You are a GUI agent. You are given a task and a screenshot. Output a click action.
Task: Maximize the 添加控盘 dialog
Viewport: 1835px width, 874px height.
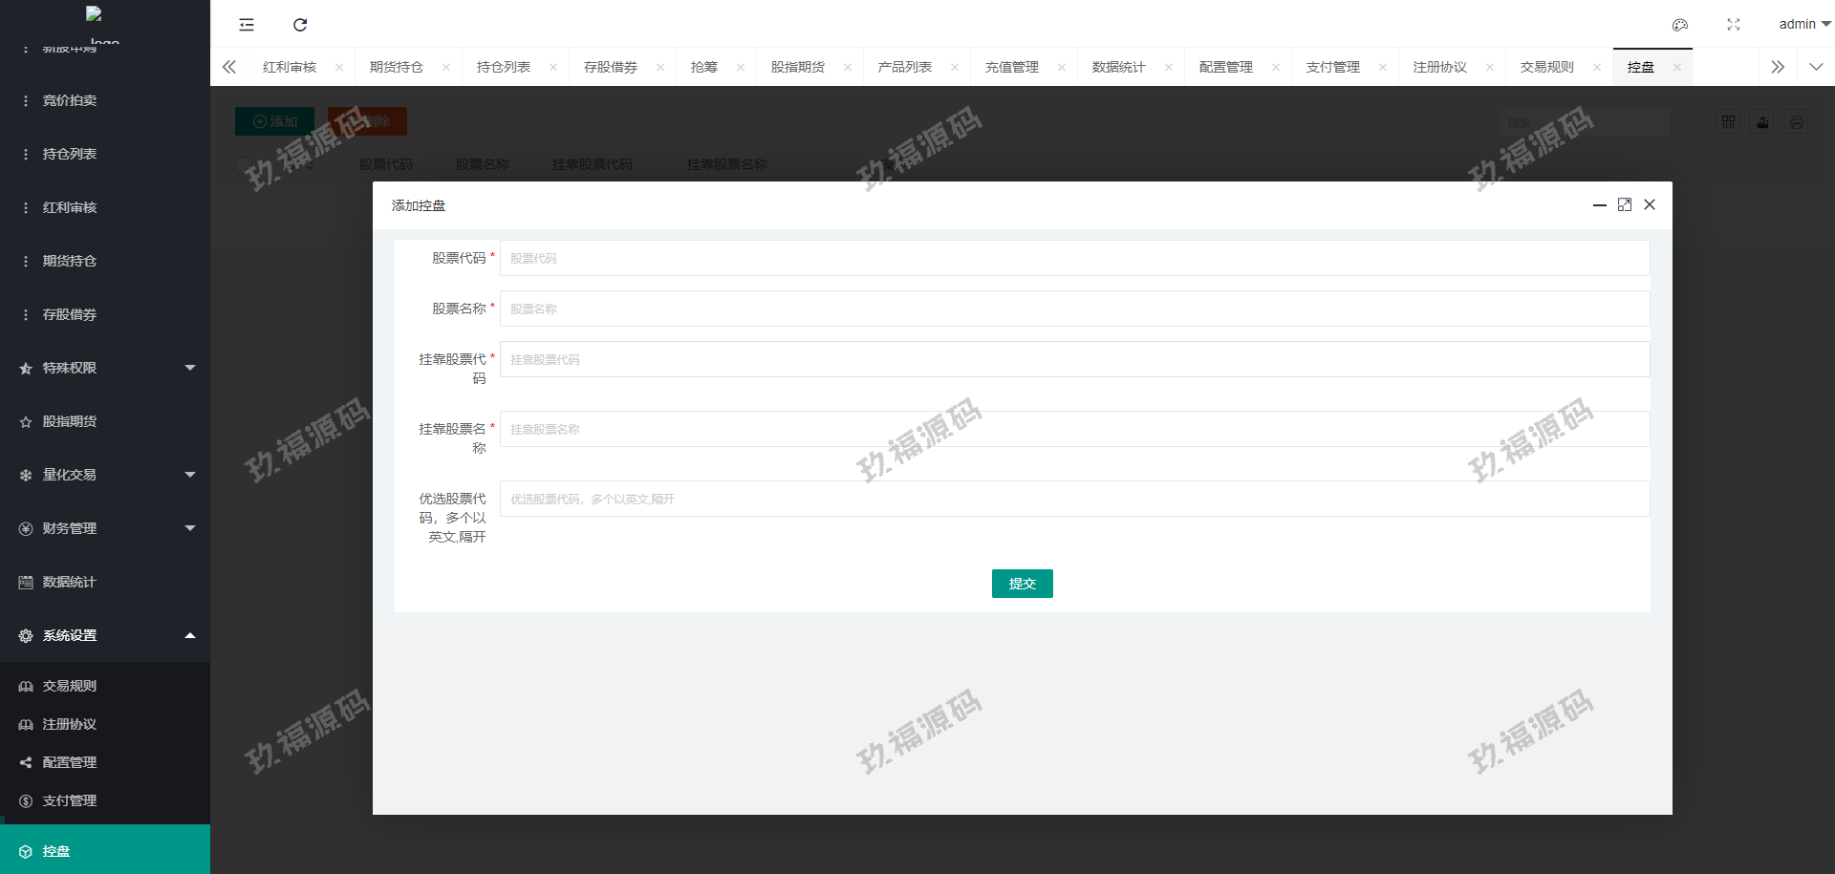(x=1624, y=205)
